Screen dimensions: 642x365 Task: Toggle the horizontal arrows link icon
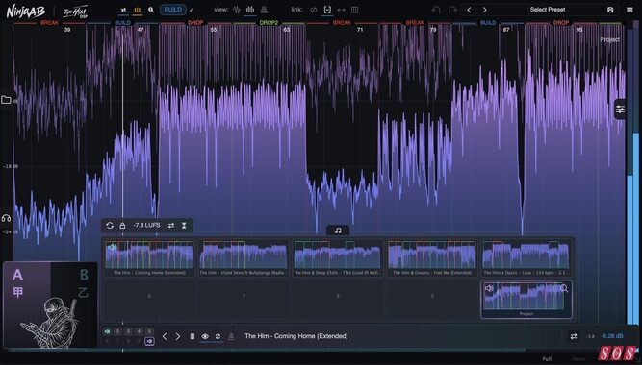[341, 10]
